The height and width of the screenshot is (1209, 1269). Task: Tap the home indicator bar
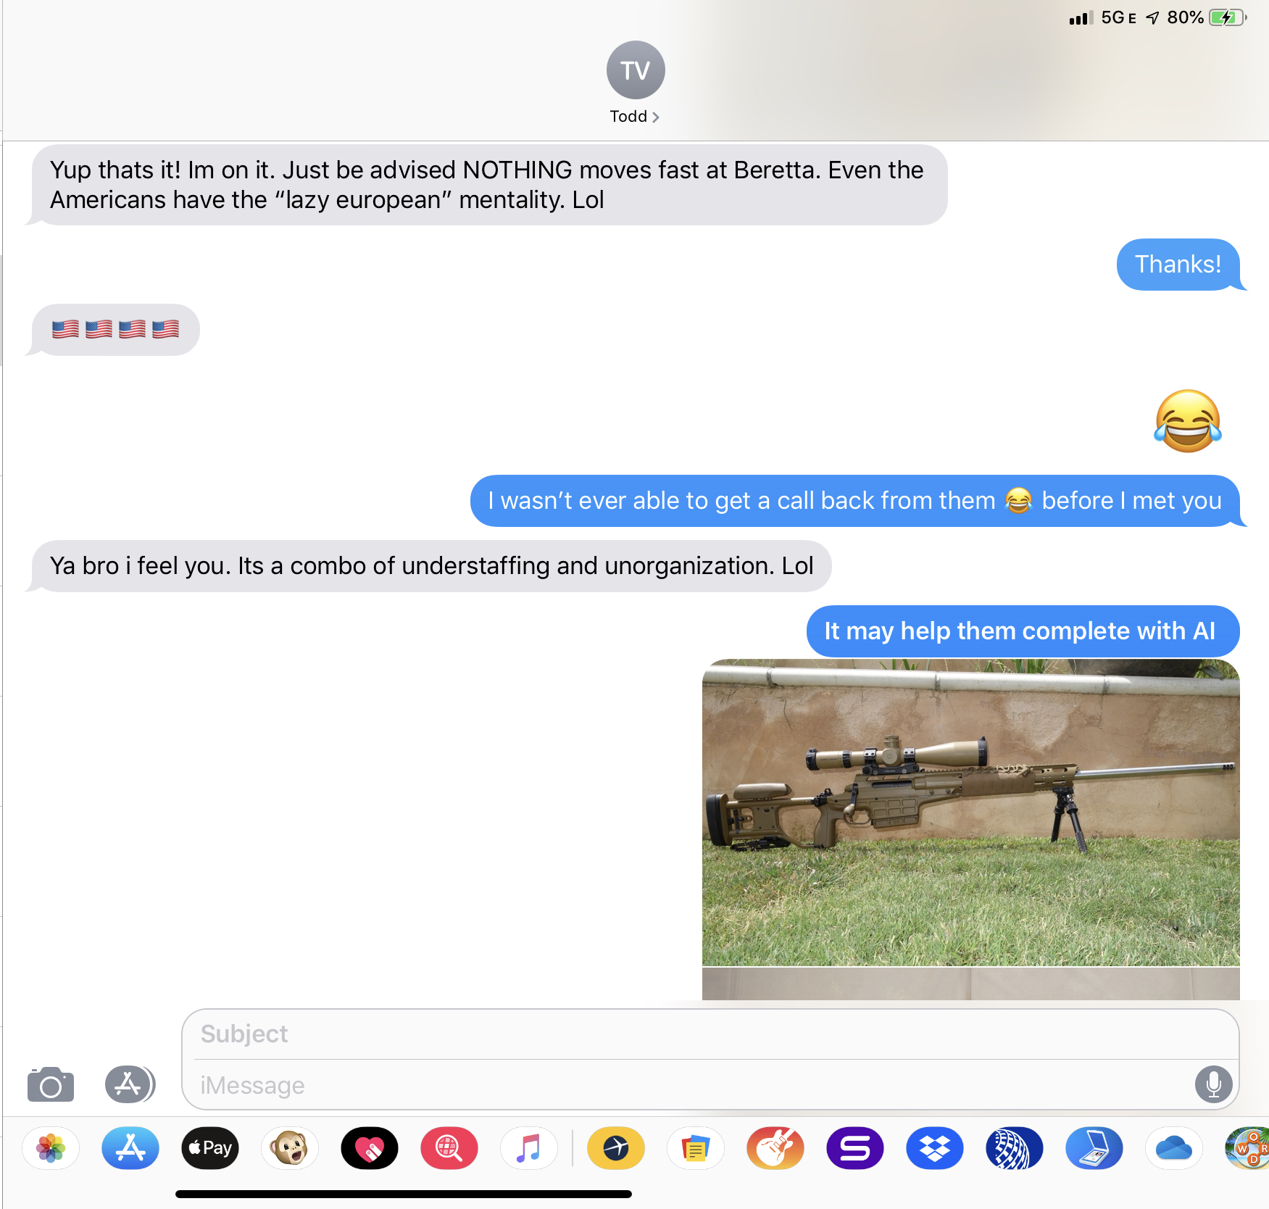point(404,1194)
